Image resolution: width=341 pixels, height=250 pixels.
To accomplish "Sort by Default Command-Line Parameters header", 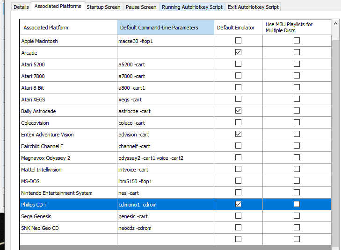I will click(x=166, y=28).
